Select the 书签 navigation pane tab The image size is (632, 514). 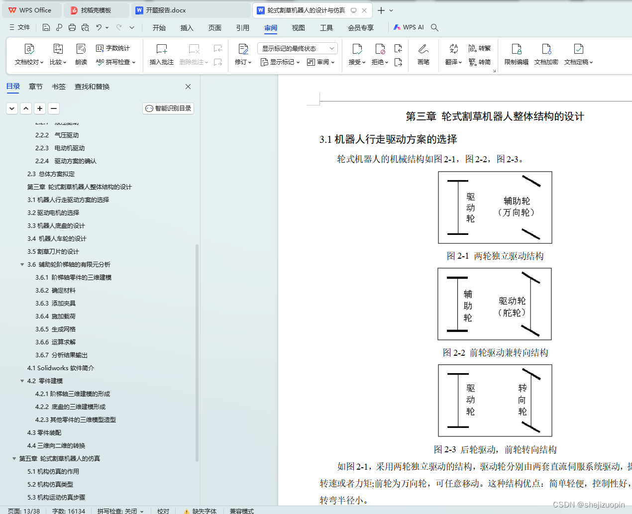59,87
